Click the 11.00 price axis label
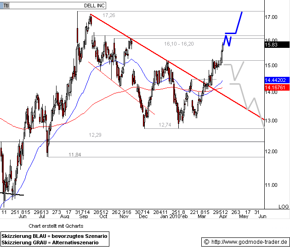This screenshot has height=248, width=290. [x=271, y=185]
